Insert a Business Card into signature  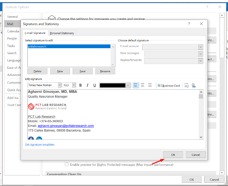coord(169,86)
